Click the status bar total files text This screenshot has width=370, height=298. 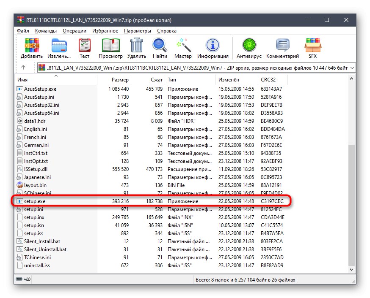[245, 280]
